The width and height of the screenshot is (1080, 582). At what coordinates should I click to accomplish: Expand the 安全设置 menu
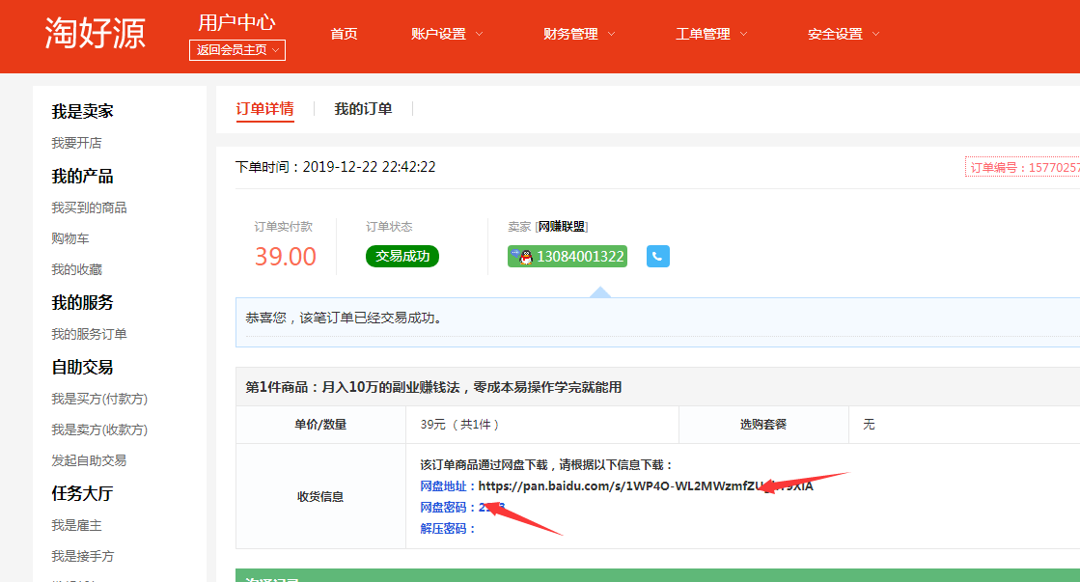[x=844, y=34]
